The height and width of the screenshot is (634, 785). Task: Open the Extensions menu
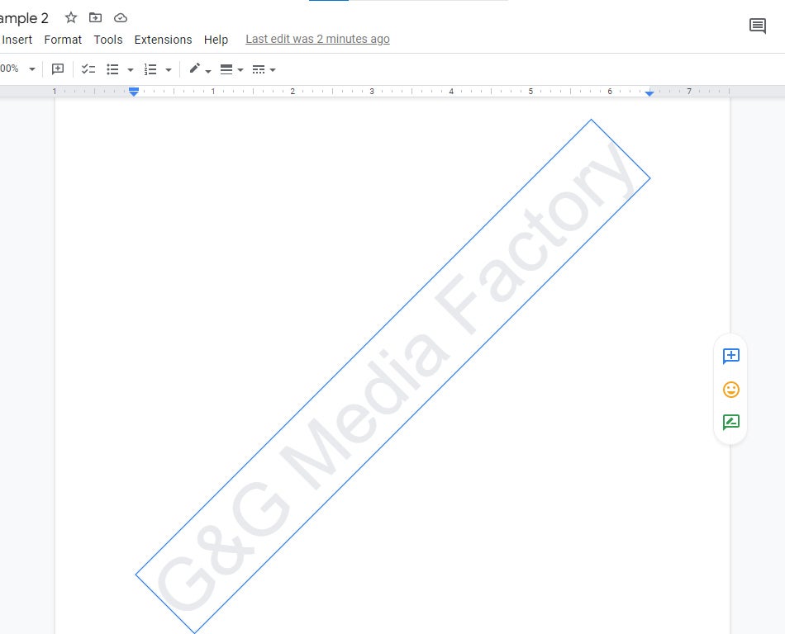click(164, 40)
